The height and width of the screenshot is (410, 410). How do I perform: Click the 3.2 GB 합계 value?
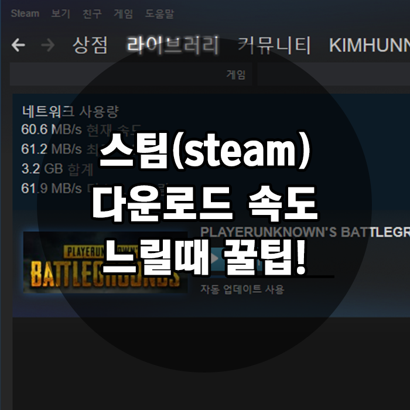coord(57,169)
